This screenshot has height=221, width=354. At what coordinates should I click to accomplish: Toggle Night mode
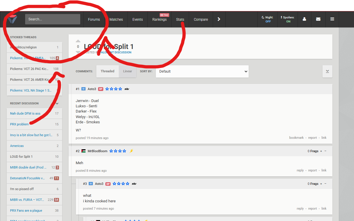click(268, 19)
